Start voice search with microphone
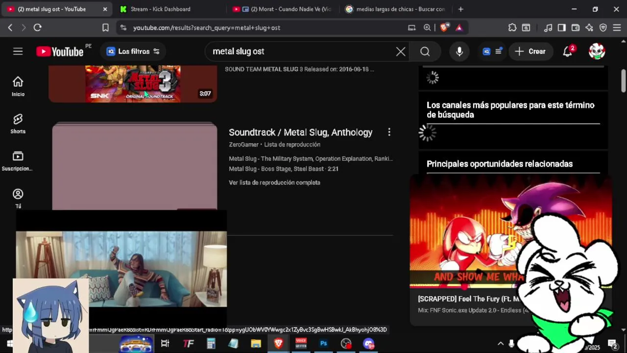The width and height of the screenshot is (627, 353). [459, 51]
